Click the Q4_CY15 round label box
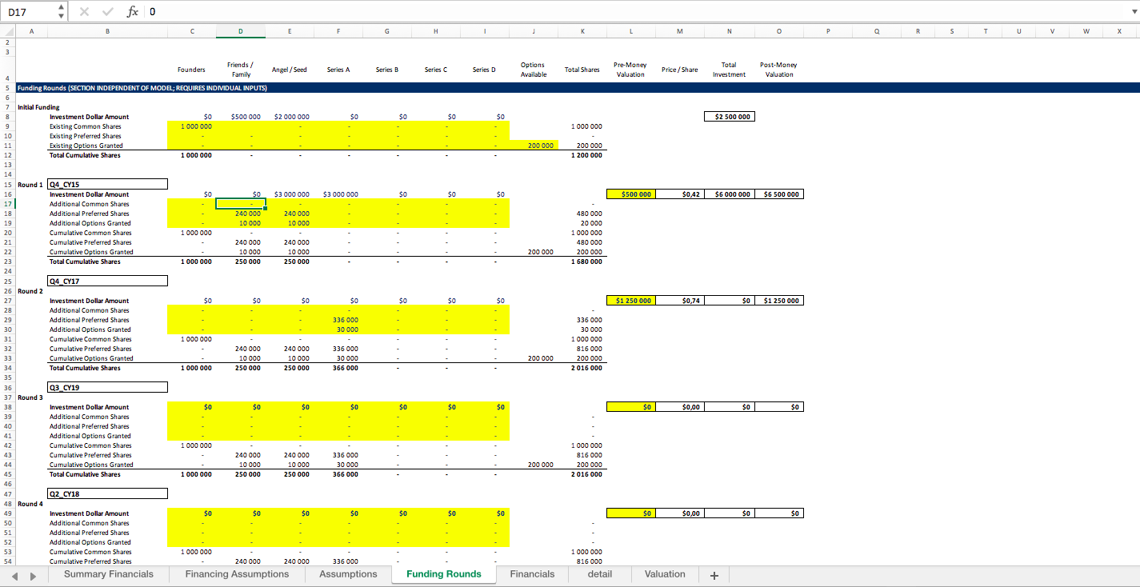 click(x=107, y=185)
